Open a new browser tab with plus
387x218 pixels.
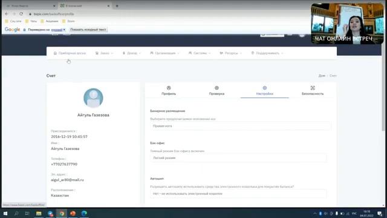click(117, 5)
